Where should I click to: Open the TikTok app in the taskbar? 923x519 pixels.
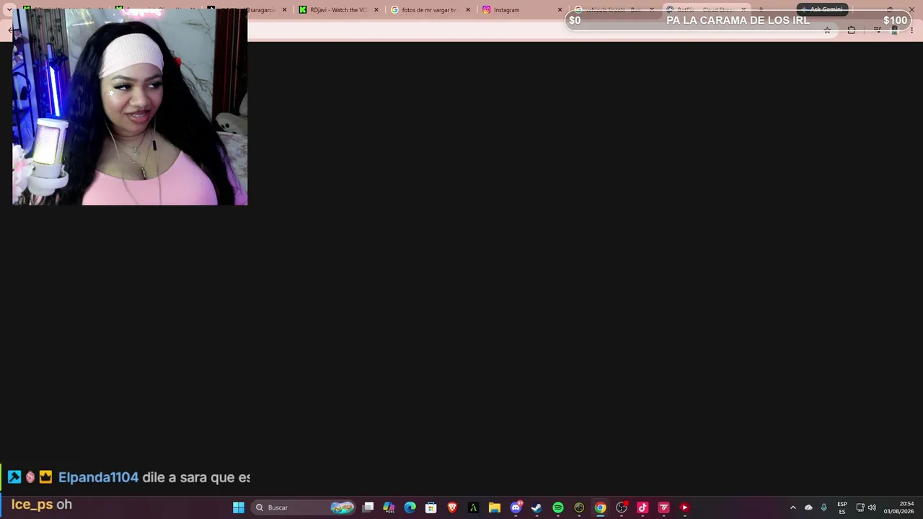coord(642,507)
